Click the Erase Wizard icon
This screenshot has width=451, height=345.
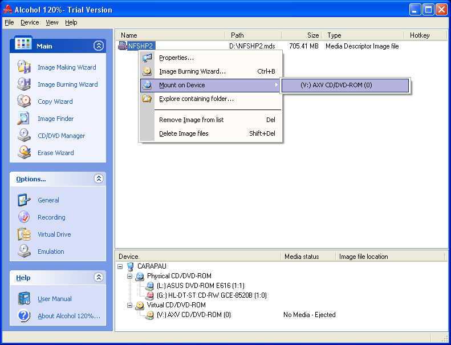24,153
